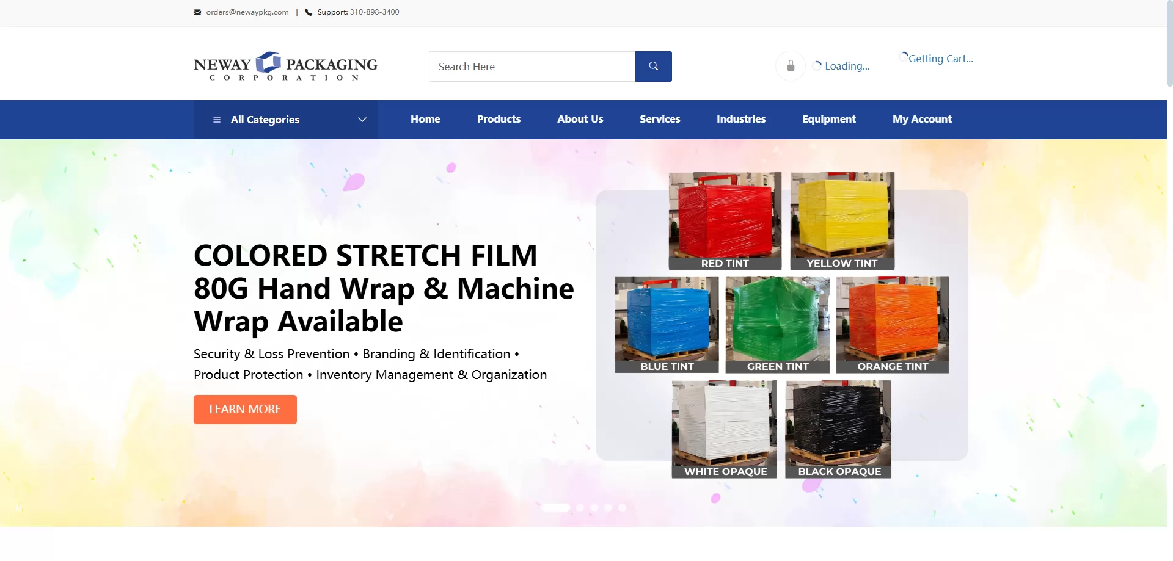The width and height of the screenshot is (1173, 561).
Task: Open the Products menu
Action: pos(499,119)
